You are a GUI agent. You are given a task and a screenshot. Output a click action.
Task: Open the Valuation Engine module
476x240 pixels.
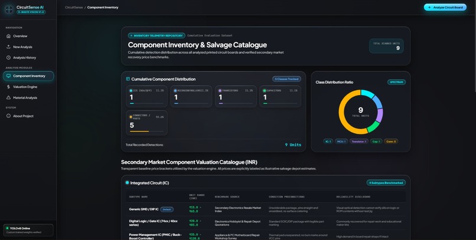pyautogui.click(x=28, y=87)
